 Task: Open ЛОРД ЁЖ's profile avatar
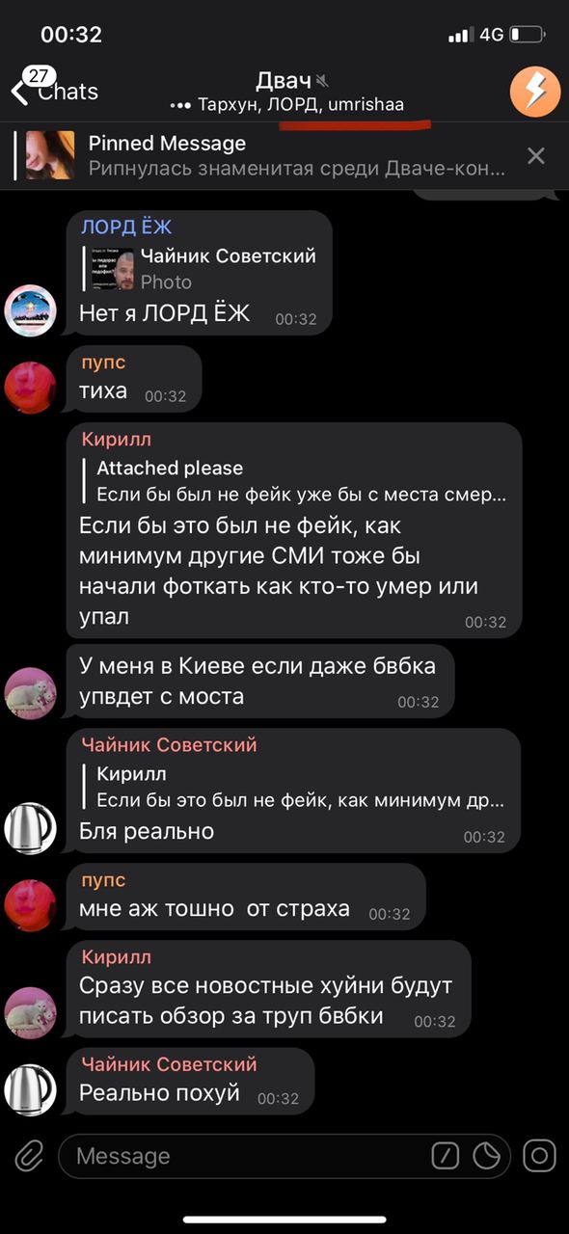30,310
